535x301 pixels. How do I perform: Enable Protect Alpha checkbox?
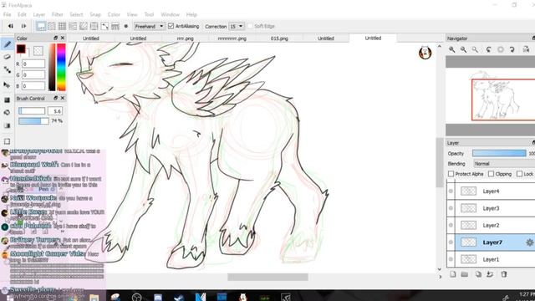pyautogui.click(x=451, y=174)
